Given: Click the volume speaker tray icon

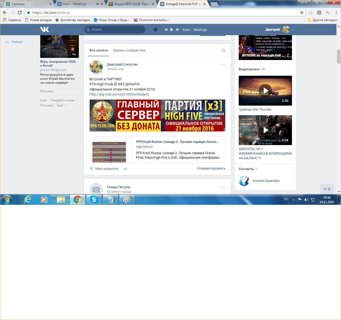Looking at the screenshot, I should pos(306,199).
